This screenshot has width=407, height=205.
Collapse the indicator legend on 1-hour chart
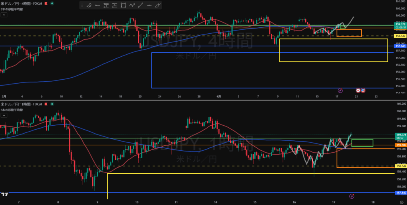[x=4, y=115]
